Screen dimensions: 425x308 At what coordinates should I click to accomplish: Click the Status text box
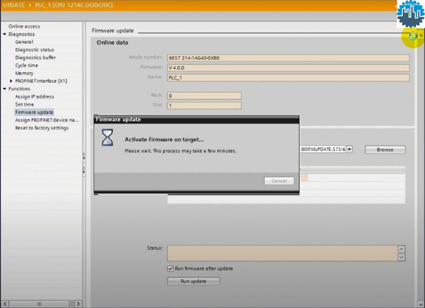point(282,254)
